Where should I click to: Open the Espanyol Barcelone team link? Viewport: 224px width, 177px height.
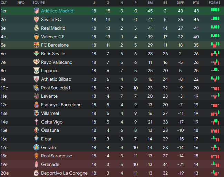61,105
